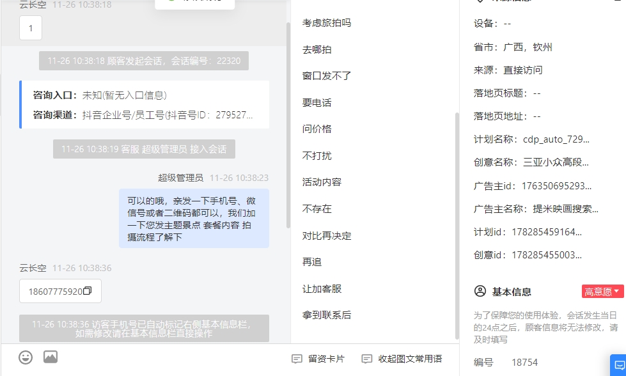The width and height of the screenshot is (626, 376).
Task: Select quick phrase 不存在
Action: [x=317, y=208]
